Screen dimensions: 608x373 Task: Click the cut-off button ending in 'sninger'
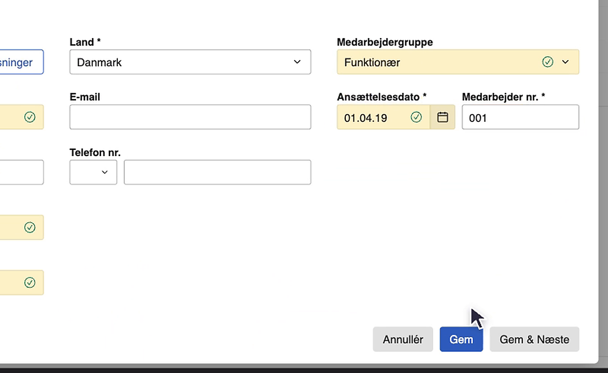click(x=21, y=62)
